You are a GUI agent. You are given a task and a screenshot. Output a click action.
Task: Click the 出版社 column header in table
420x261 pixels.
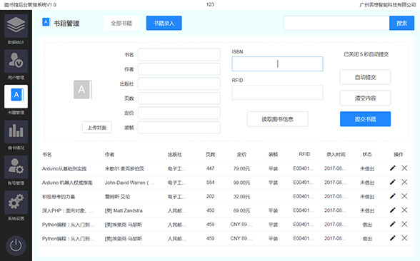[174, 154]
